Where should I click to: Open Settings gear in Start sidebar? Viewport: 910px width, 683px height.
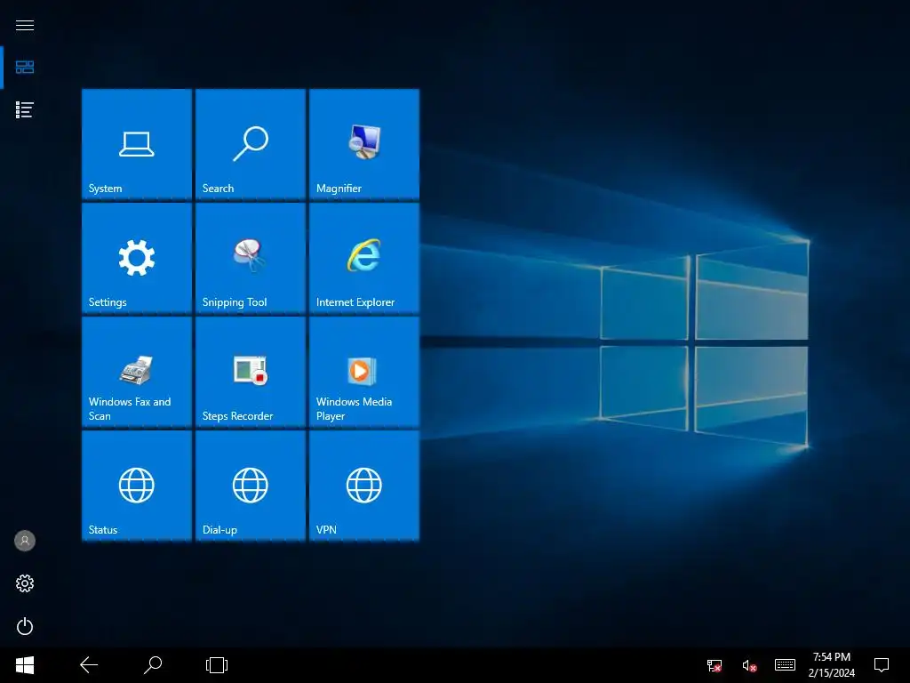tap(24, 583)
